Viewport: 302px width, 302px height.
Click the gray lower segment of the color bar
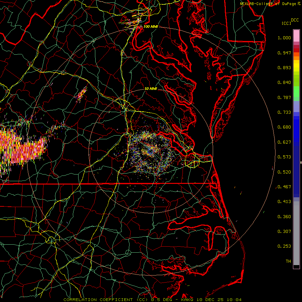(296, 233)
